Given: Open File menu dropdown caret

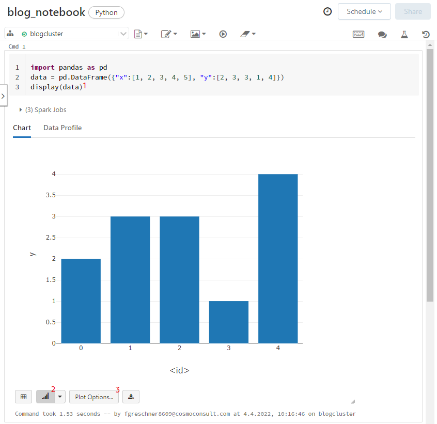Looking at the screenshot, I should 146,34.
